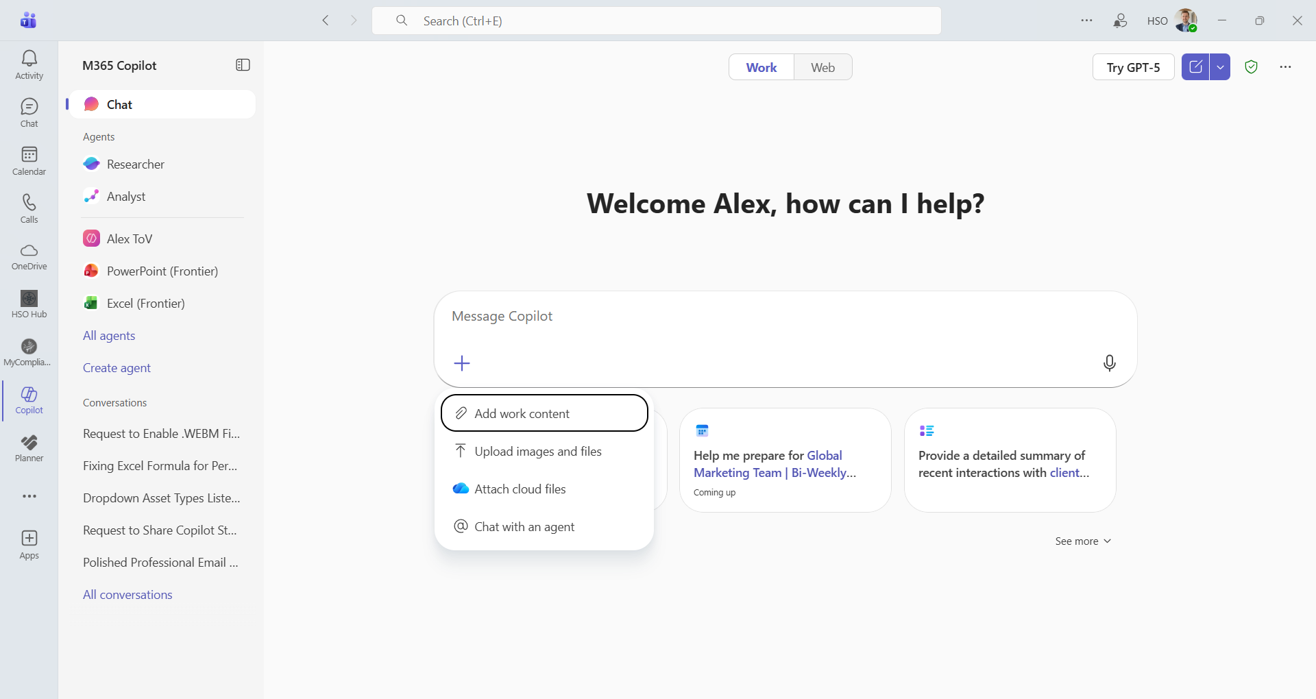The width and height of the screenshot is (1316, 699).
Task: Click the Try GPT-5 button
Action: (x=1133, y=67)
